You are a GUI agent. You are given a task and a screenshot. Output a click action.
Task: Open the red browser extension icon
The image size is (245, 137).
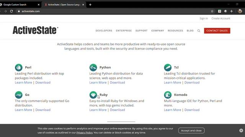click(219, 11)
